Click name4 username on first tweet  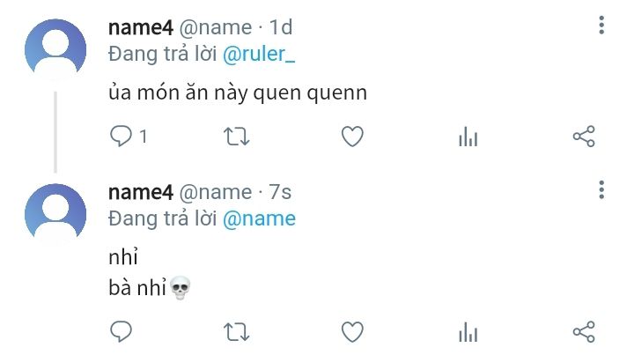(140, 28)
